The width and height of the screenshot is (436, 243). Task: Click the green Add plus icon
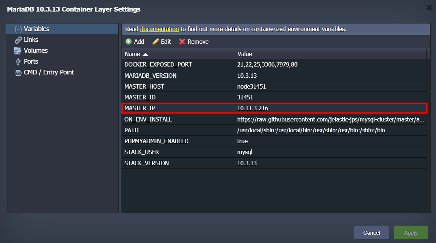pyautogui.click(x=129, y=42)
